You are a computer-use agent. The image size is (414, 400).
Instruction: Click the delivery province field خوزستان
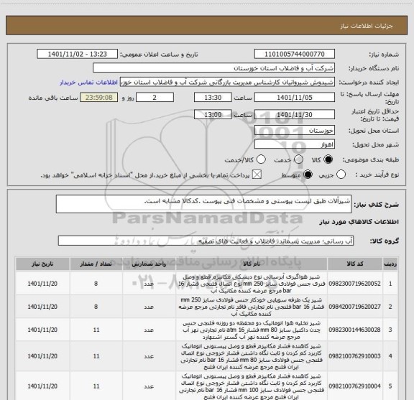click(x=295, y=131)
